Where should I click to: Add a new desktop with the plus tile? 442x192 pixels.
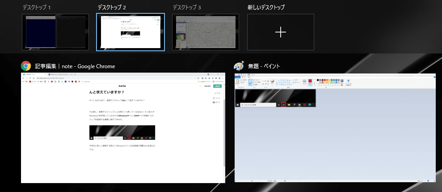click(x=281, y=32)
